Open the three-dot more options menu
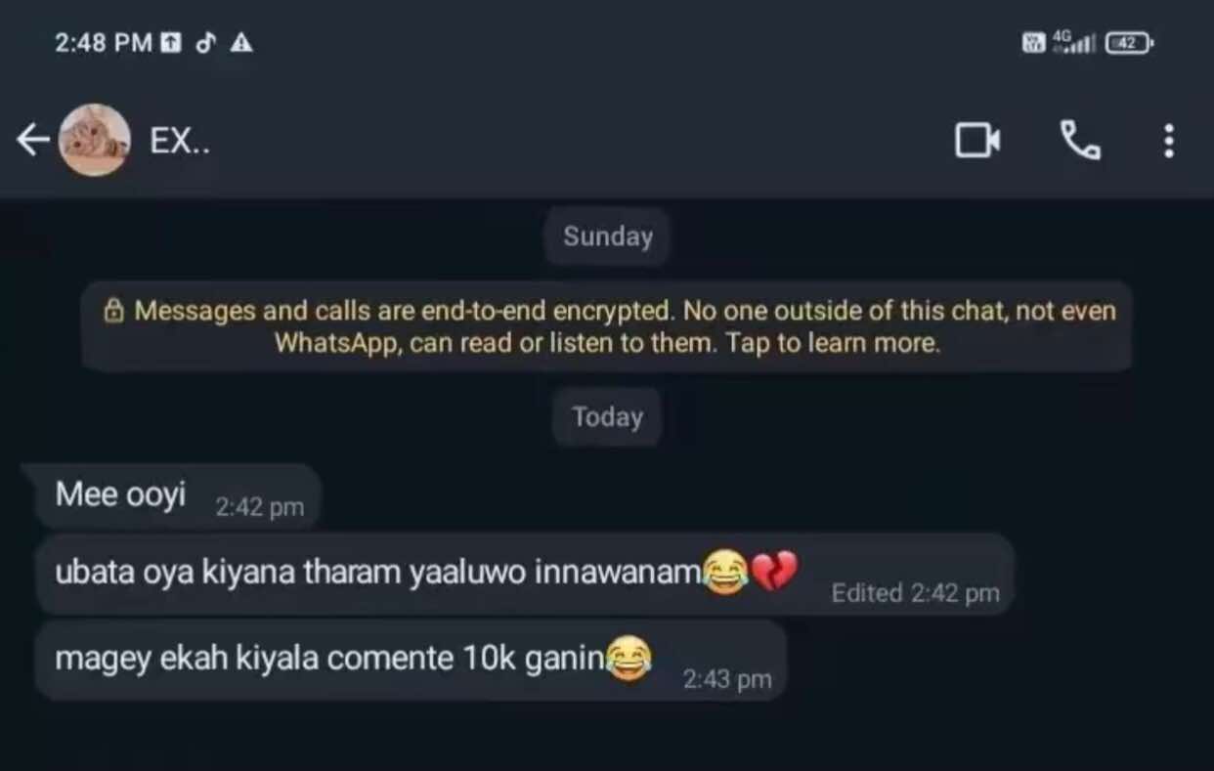 [x=1168, y=142]
